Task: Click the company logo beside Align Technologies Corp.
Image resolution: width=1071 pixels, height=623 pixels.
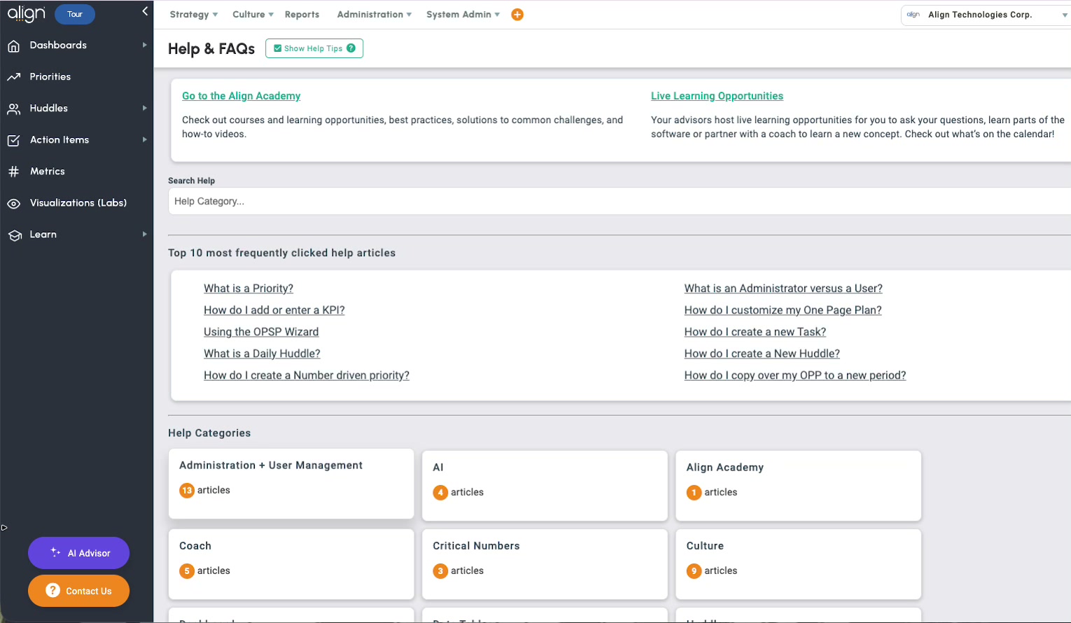Action: coord(913,15)
